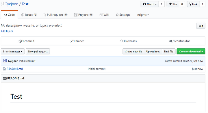Click the Projects tab board icon
208x113 pixels.
point(76,15)
